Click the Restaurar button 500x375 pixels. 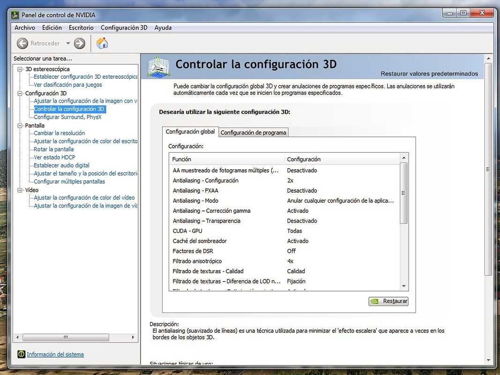[388, 301]
